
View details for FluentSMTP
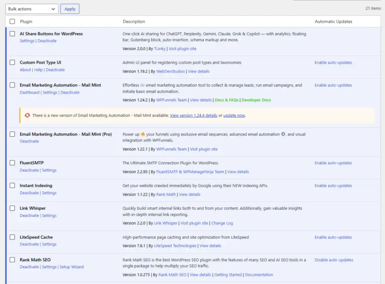[x=238, y=172]
